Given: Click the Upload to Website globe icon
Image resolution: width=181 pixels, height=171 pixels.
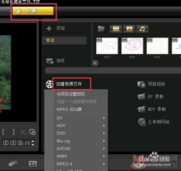Looking at the screenshot, I should 142,122.
